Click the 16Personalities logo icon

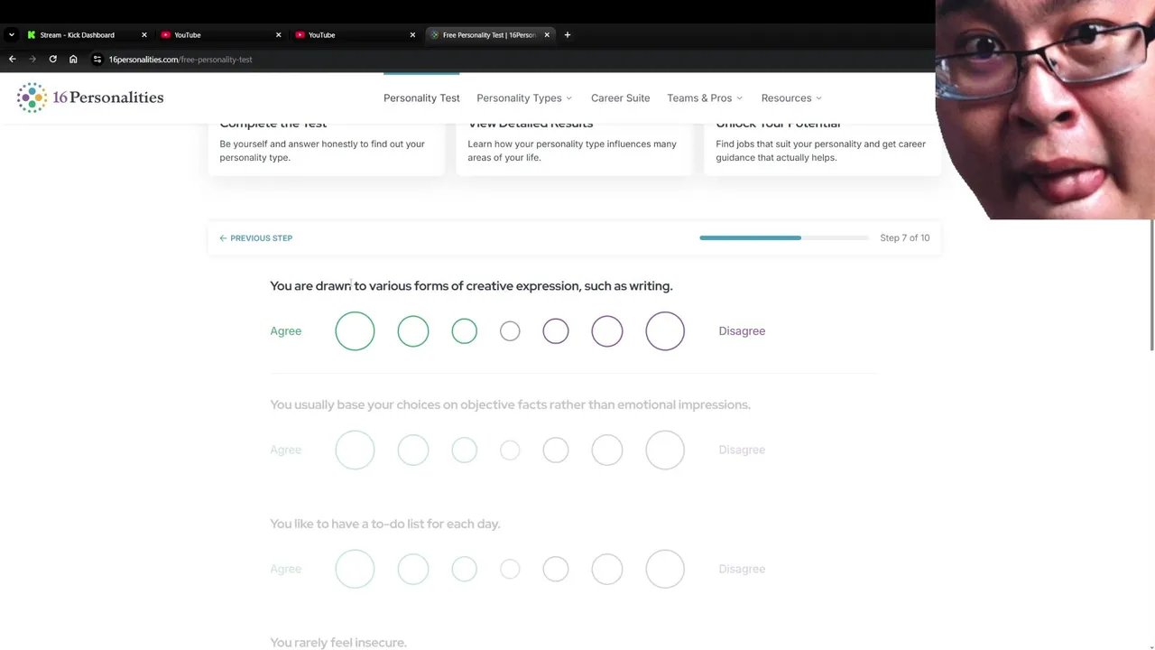coord(32,97)
